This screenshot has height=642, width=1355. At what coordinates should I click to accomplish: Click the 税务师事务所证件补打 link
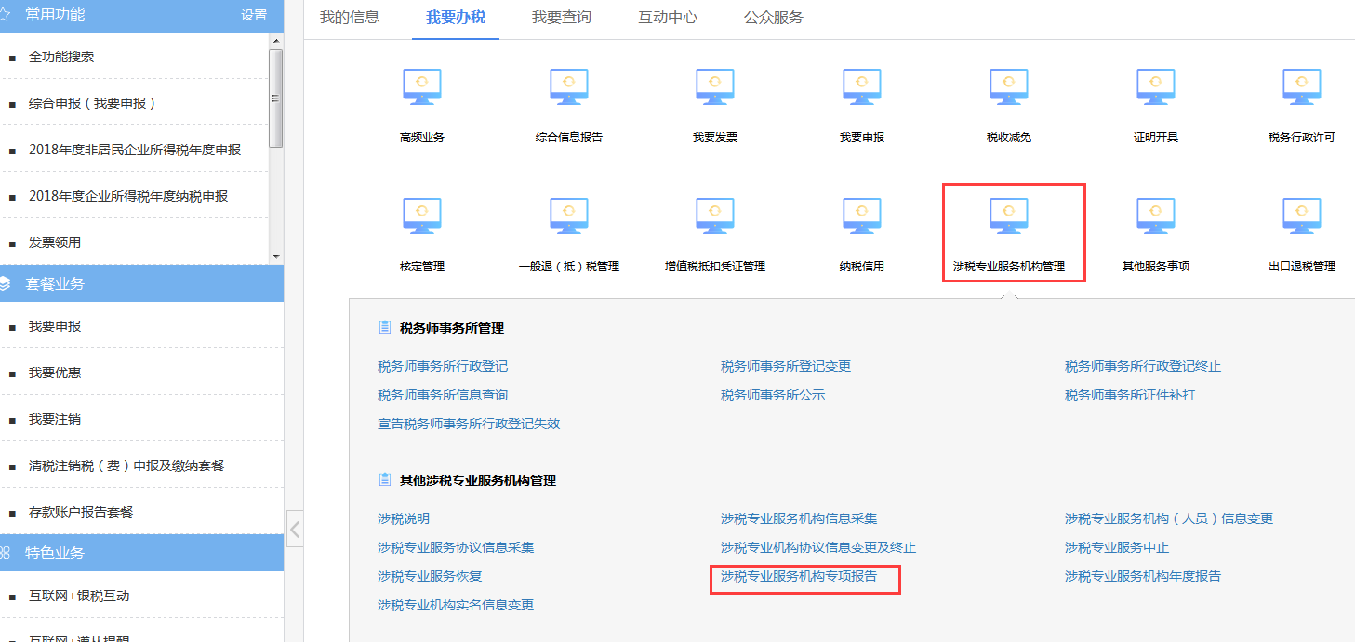[1130, 395]
